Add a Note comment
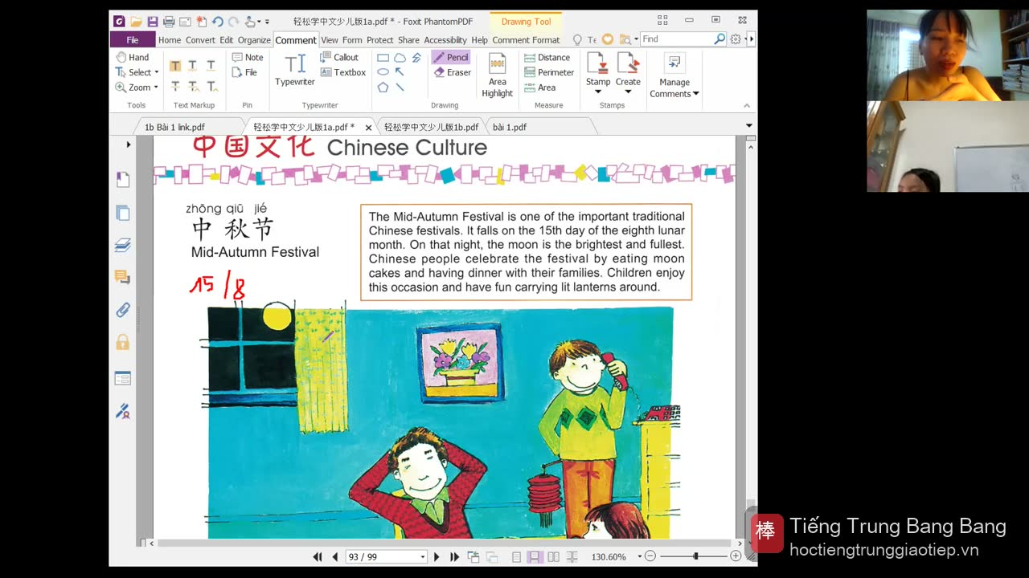 [248, 57]
